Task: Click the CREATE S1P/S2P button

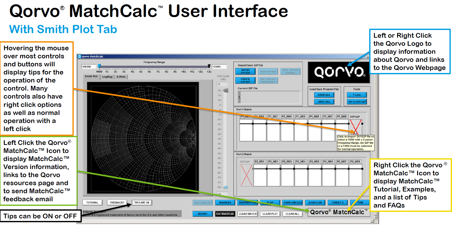Action: coord(245,80)
